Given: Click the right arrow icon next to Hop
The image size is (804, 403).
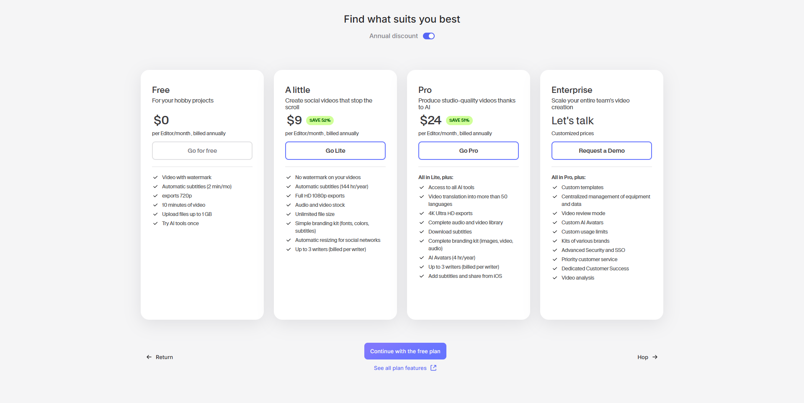Looking at the screenshot, I should (655, 357).
